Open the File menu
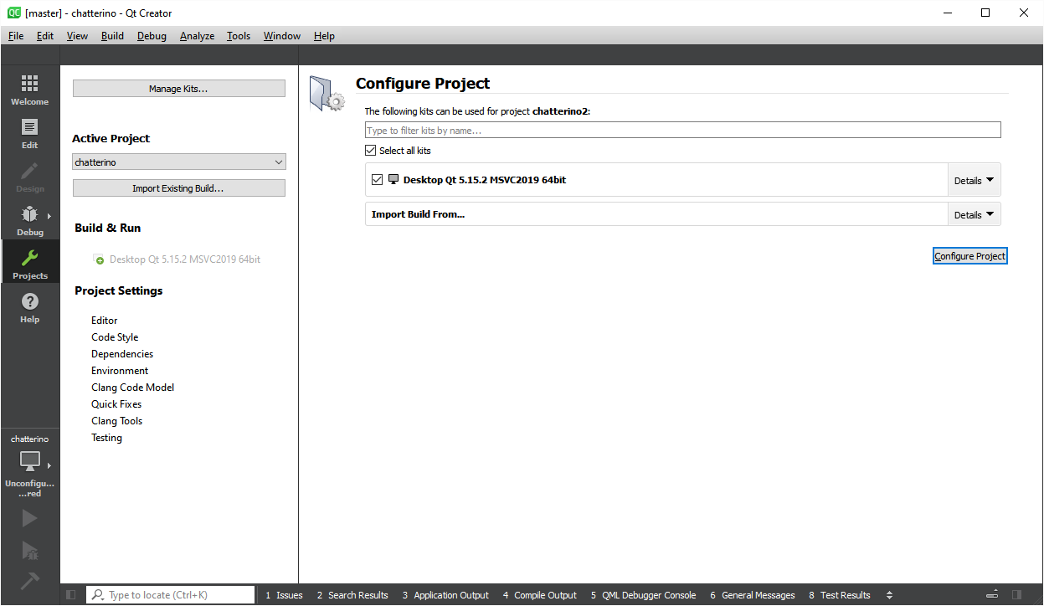Screen dimensions: 1044x606 click(16, 36)
